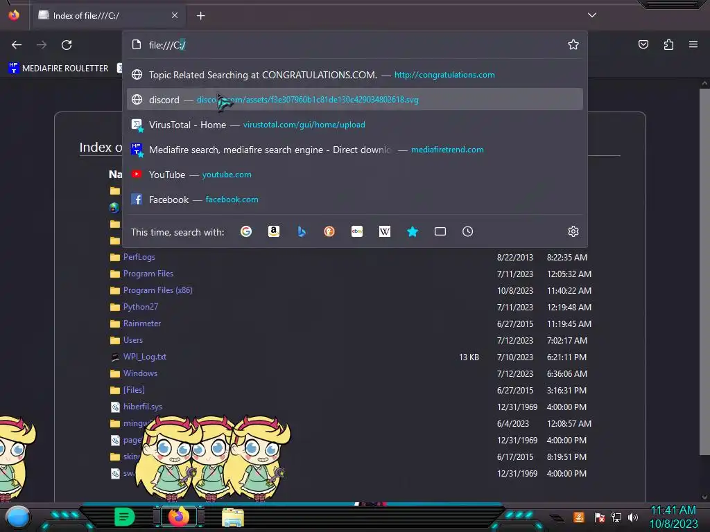The height and width of the screenshot is (532, 710).
Task: Select the 13 KB size cell
Action: point(469,357)
